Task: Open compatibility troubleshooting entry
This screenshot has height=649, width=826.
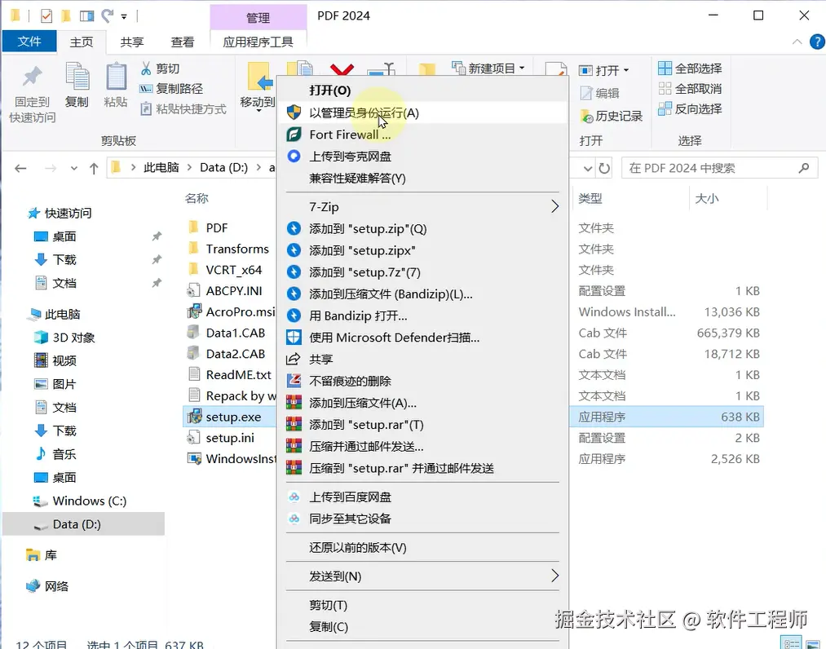Action: pos(422,178)
